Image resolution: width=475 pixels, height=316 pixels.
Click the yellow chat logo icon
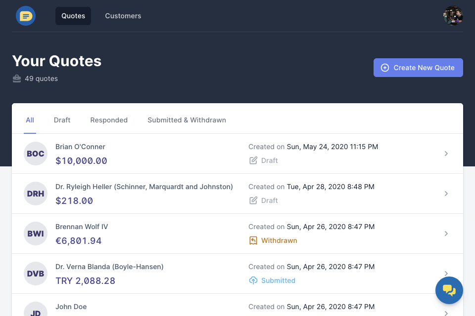click(x=26, y=16)
